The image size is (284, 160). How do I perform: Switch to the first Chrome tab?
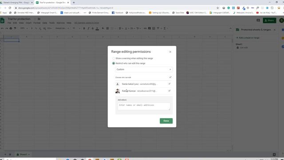pos(16,3)
